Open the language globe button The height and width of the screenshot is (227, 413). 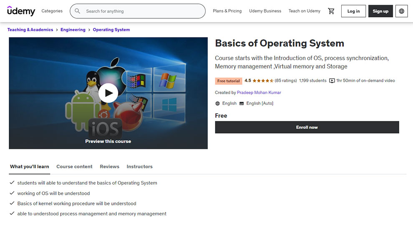(401, 11)
